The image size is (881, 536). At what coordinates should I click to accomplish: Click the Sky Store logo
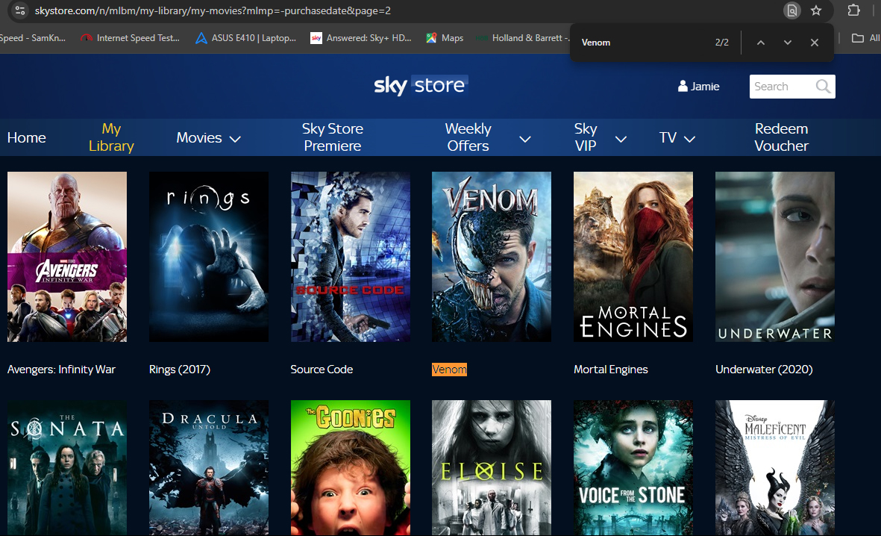point(421,86)
